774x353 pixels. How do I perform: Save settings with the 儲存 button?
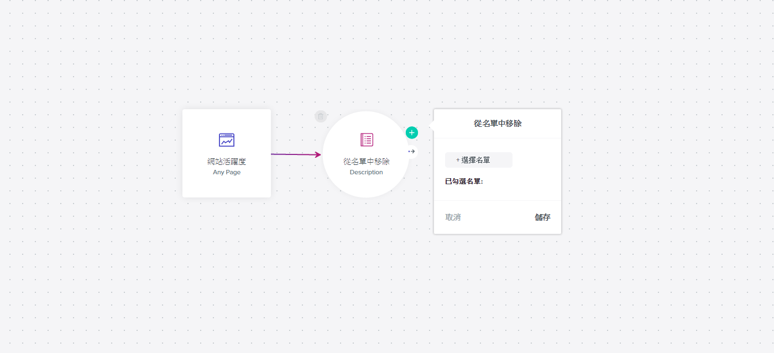542,217
